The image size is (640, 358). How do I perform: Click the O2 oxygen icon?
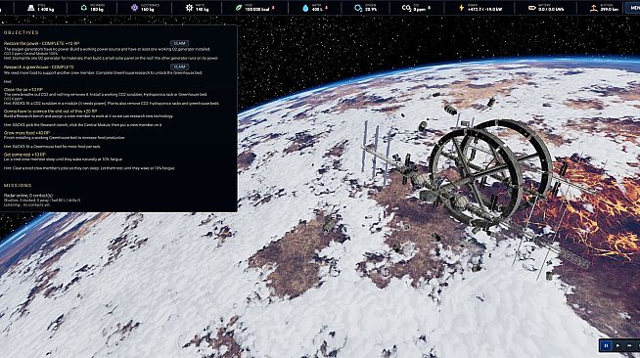point(358,8)
